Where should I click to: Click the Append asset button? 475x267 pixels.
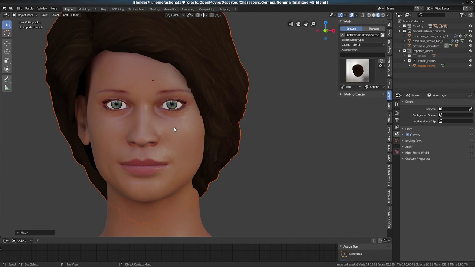374,87
